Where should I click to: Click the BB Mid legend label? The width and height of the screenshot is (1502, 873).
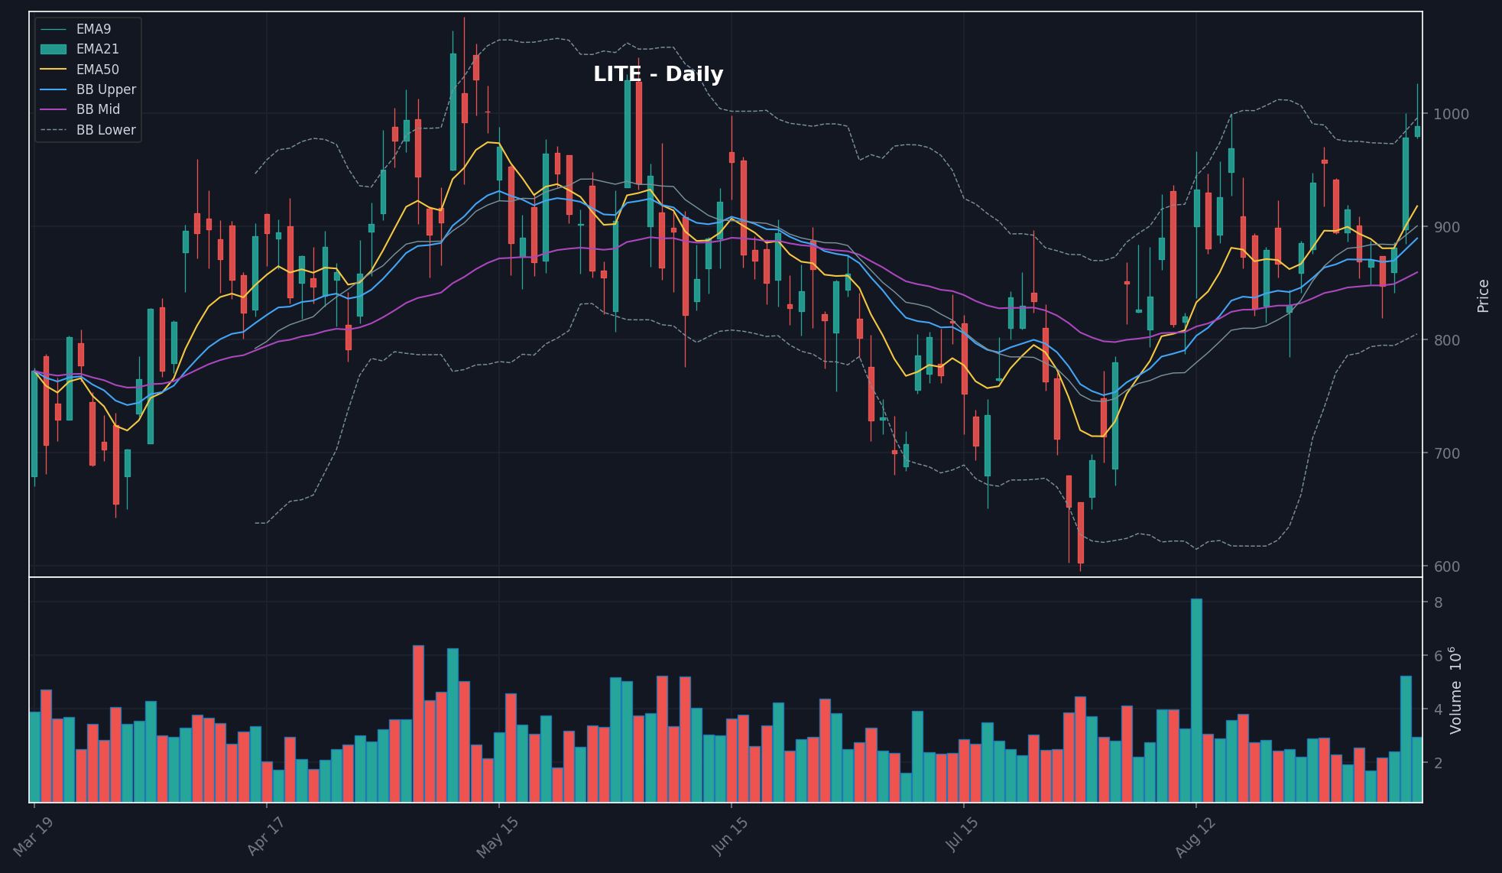click(98, 109)
